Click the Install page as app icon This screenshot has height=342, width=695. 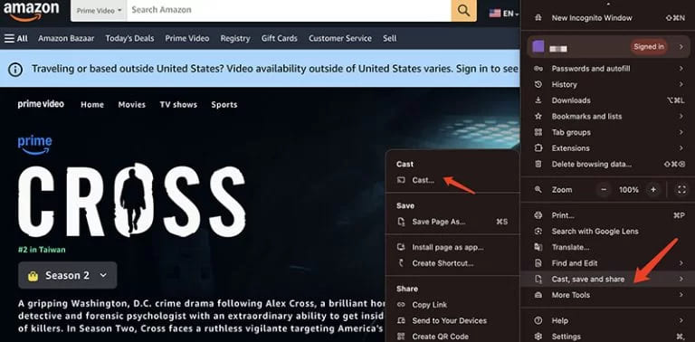pyautogui.click(x=401, y=247)
